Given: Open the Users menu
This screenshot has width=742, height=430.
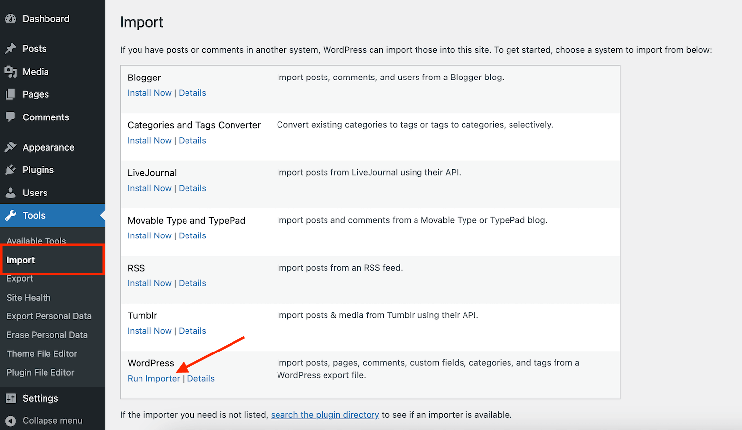Looking at the screenshot, I should (35, 193).
